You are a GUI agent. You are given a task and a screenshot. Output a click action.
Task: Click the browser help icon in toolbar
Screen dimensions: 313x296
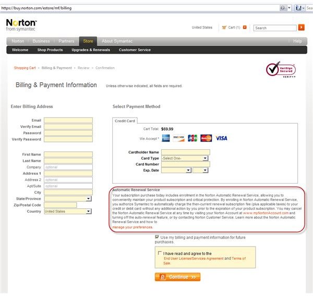[282, 8]
